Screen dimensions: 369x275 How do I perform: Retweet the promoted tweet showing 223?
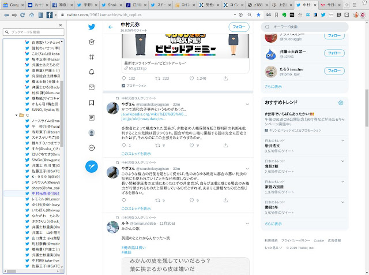click(x=157, y=79)
